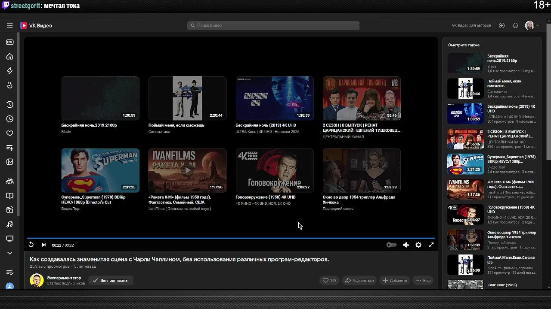The width and height of the screenshot is (551, 309).
Task: Open «Ракета Х-М» thumbnail in sidebar list
Action: (x=465, y=189)
